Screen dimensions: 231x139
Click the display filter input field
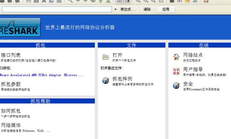pos(57,9)
